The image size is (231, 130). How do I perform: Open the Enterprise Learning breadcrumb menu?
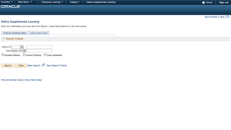click(x=52, y=2)
